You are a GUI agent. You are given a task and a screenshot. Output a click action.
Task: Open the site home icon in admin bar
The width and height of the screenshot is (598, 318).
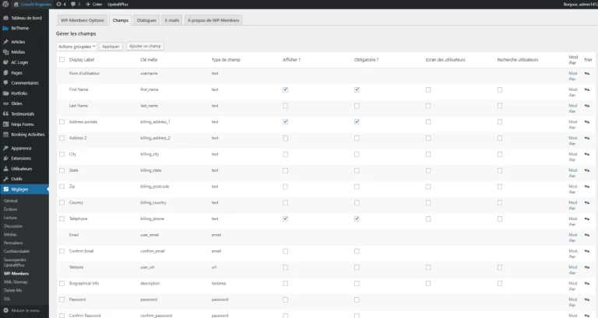pyautogui.click(x=16, y=4)
